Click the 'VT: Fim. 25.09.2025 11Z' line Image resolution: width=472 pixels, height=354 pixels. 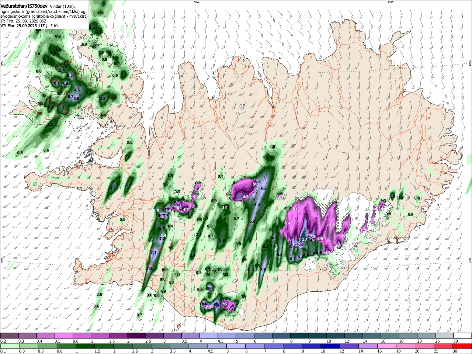[x=28, y=26]
